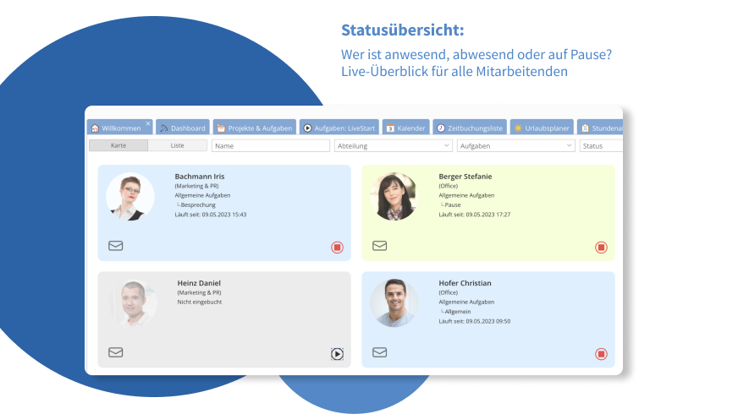
Task: Click the Statusübersicht heading
Action: (x=402, y=30)
